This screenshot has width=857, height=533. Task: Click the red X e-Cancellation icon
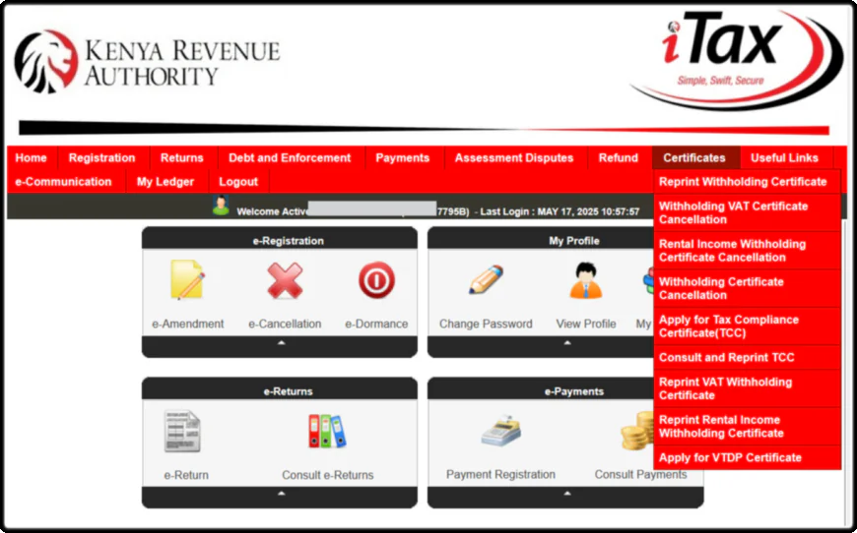[x=285, y=280]
